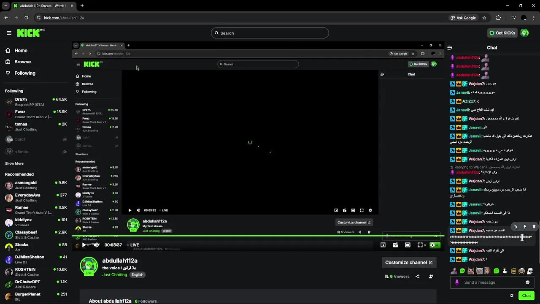The height and width of the screenshot is (304, 540).
Task: View site information icon left of kick.com URL
Action: (38, 18)
